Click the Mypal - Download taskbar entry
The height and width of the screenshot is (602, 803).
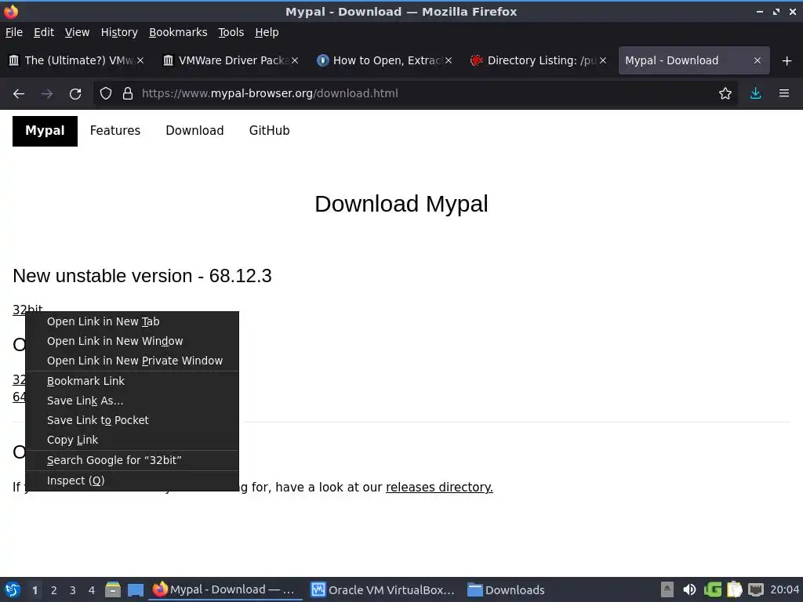pyautogui.click(x=224, y=590)
